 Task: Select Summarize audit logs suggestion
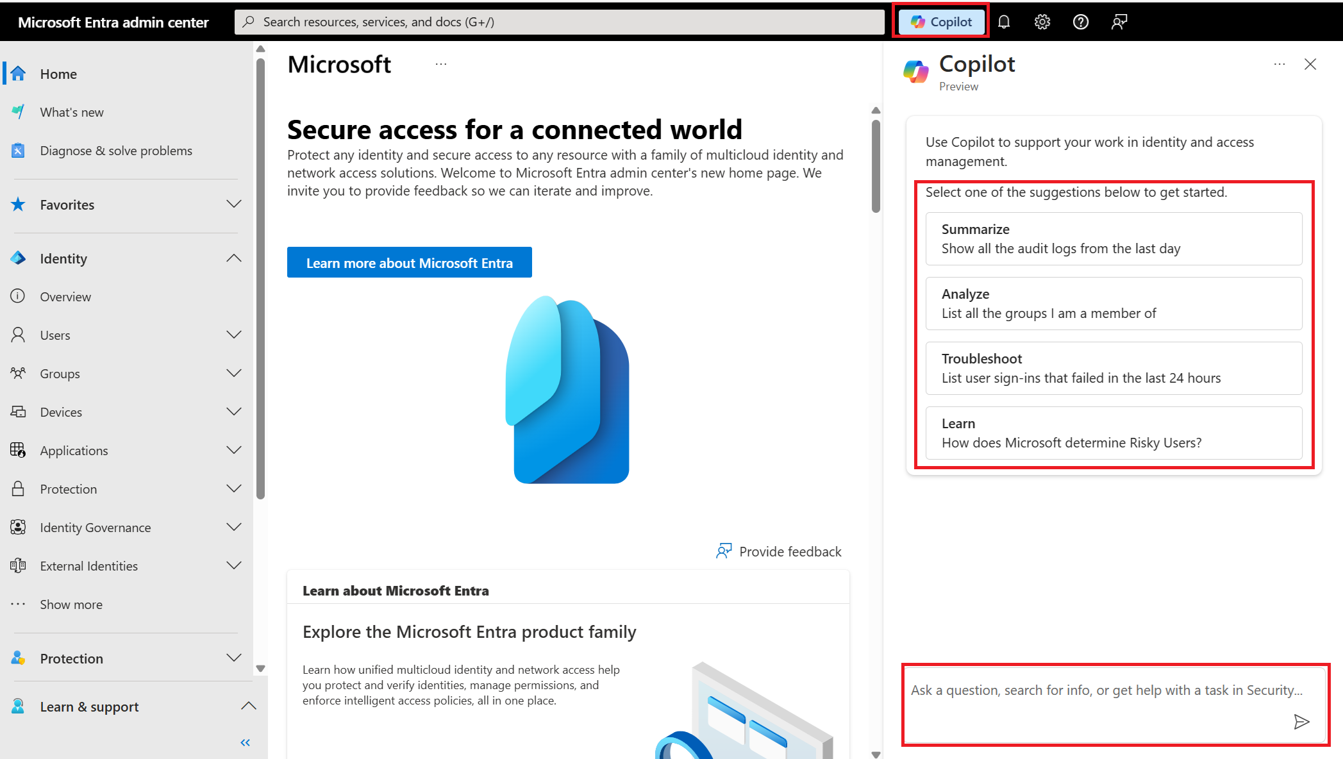(1114, 238)
